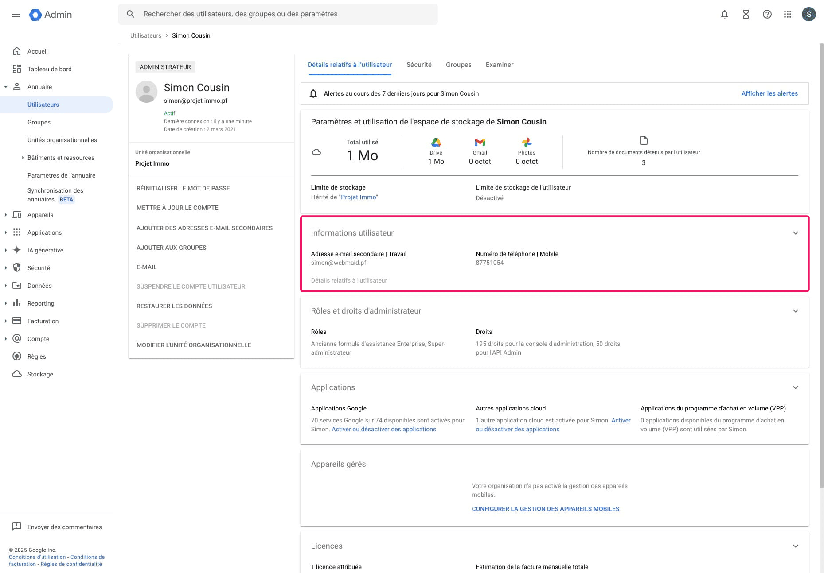Click Configurer la gestion des appareils mobiles

click(x=545, y=509)
